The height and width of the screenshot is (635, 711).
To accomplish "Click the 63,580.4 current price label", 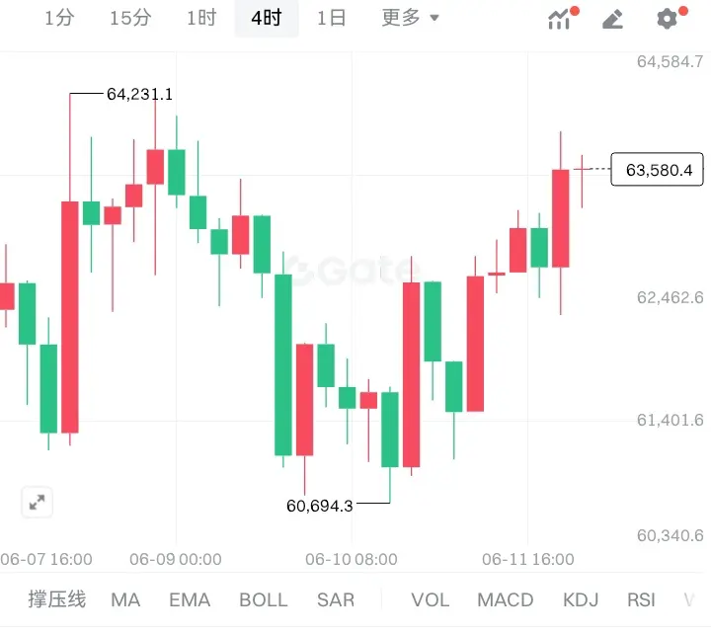I will 657,170.
